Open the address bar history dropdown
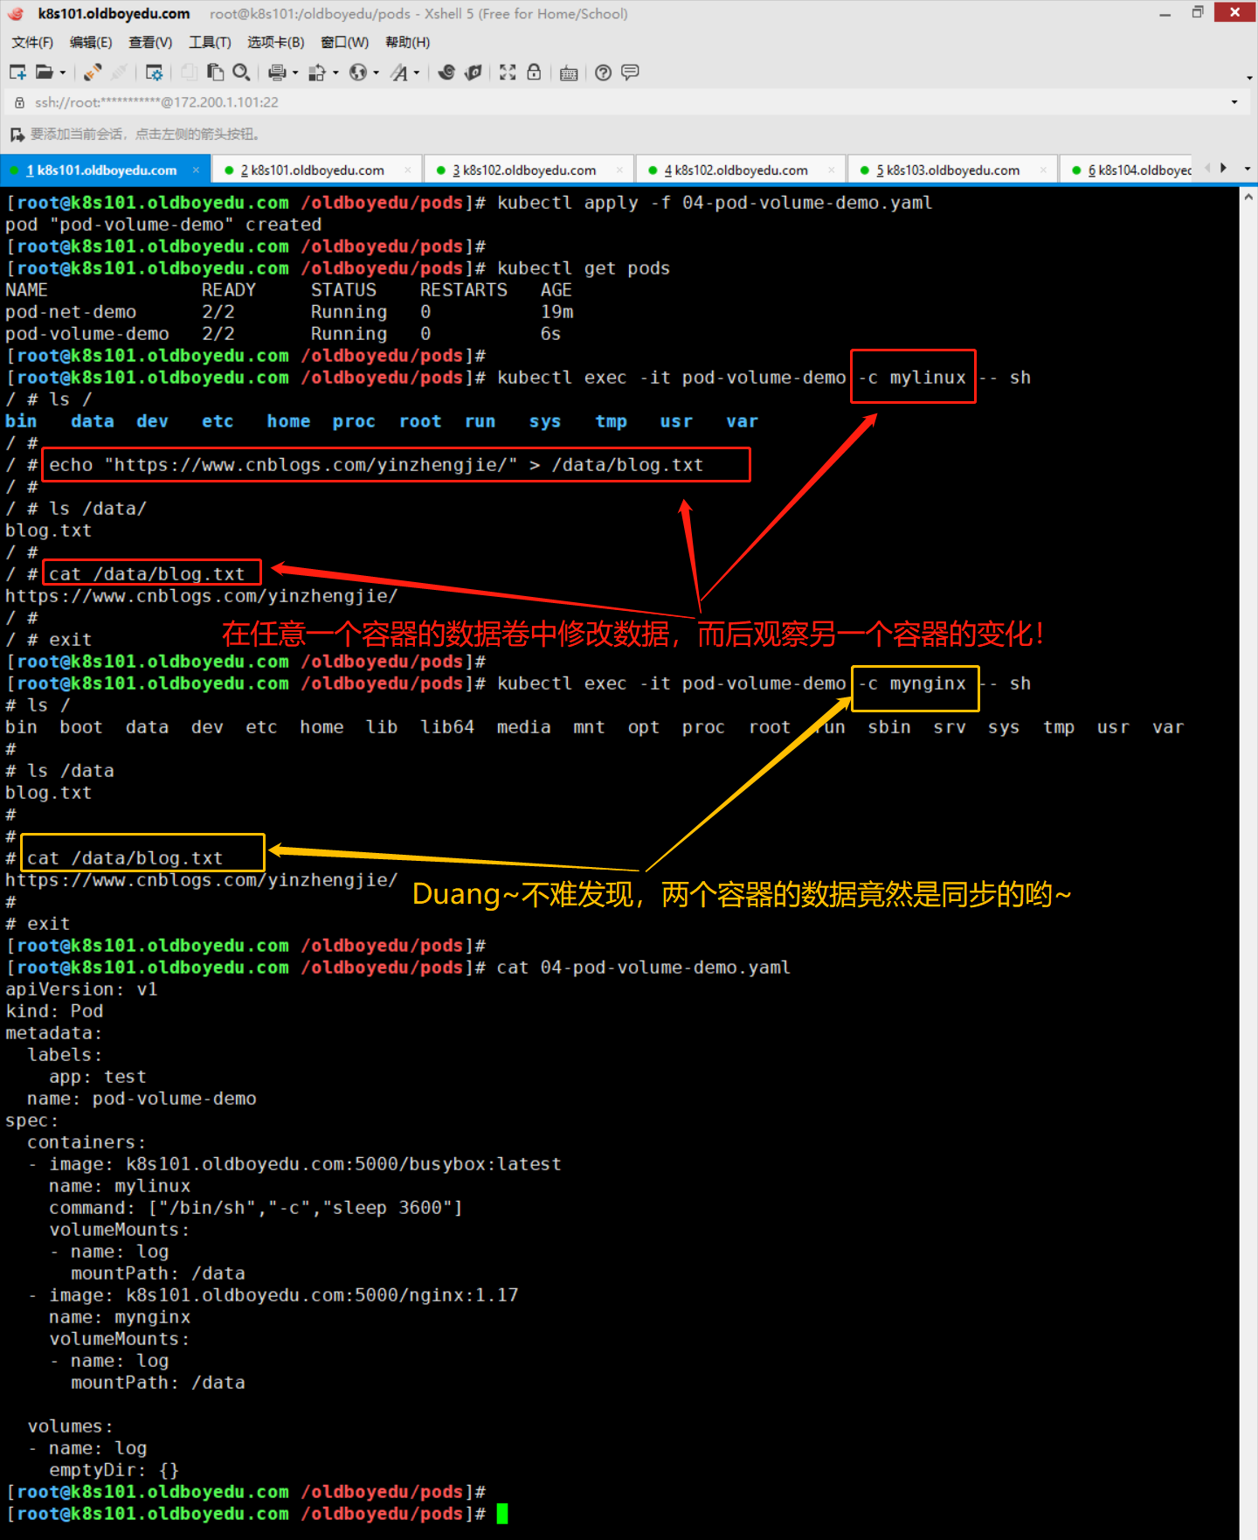 [x=1234, y=102]
